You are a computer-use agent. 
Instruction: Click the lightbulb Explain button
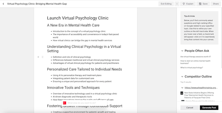tap(188, 4)
